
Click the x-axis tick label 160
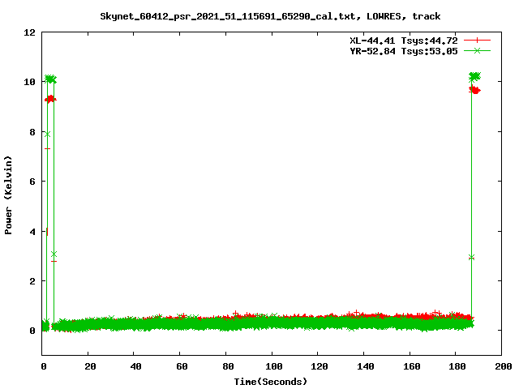click(x=412, y=366)
